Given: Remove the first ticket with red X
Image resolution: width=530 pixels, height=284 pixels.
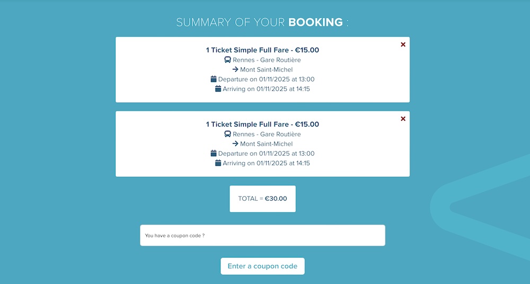Looking at the screenshot, I should [x=403, y=45].
